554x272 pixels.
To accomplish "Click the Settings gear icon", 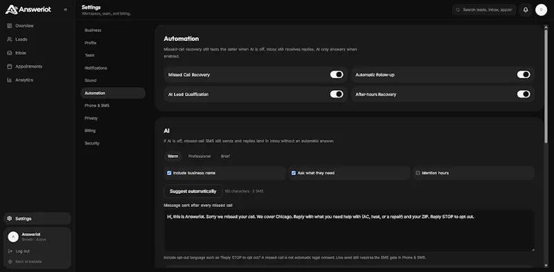I will pyautogui.click(x=10, y=219).
